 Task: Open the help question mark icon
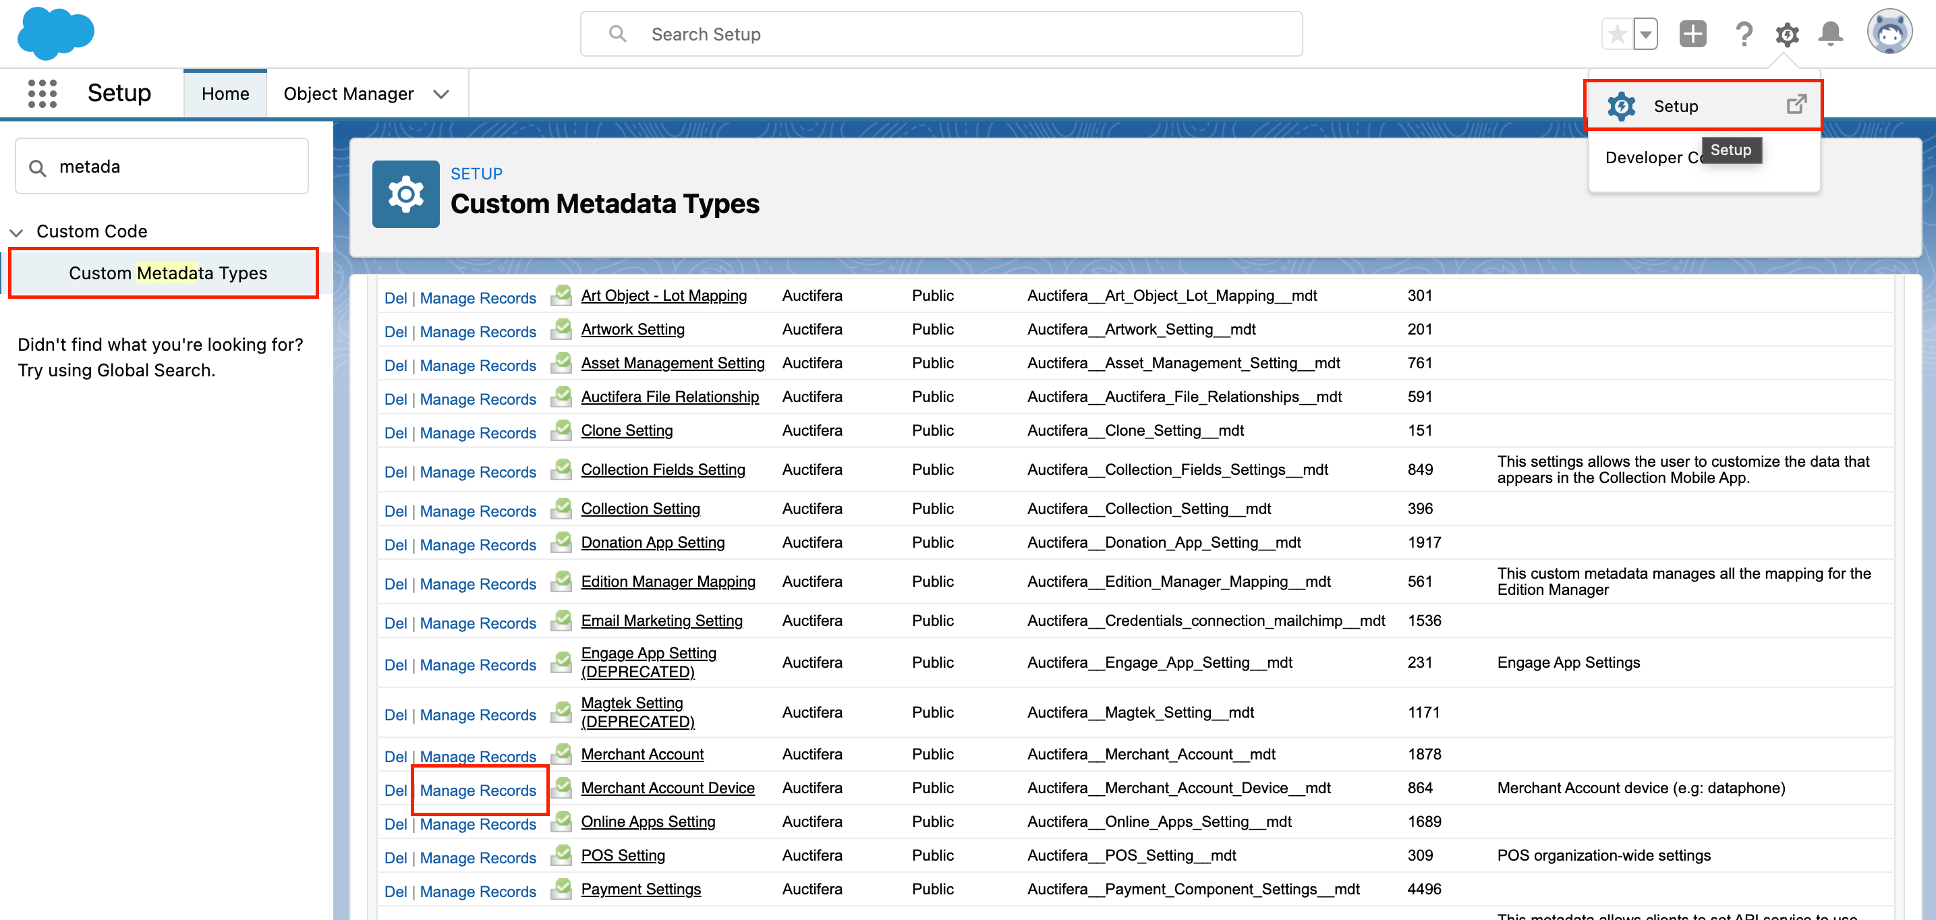(x=1744, y=34)
